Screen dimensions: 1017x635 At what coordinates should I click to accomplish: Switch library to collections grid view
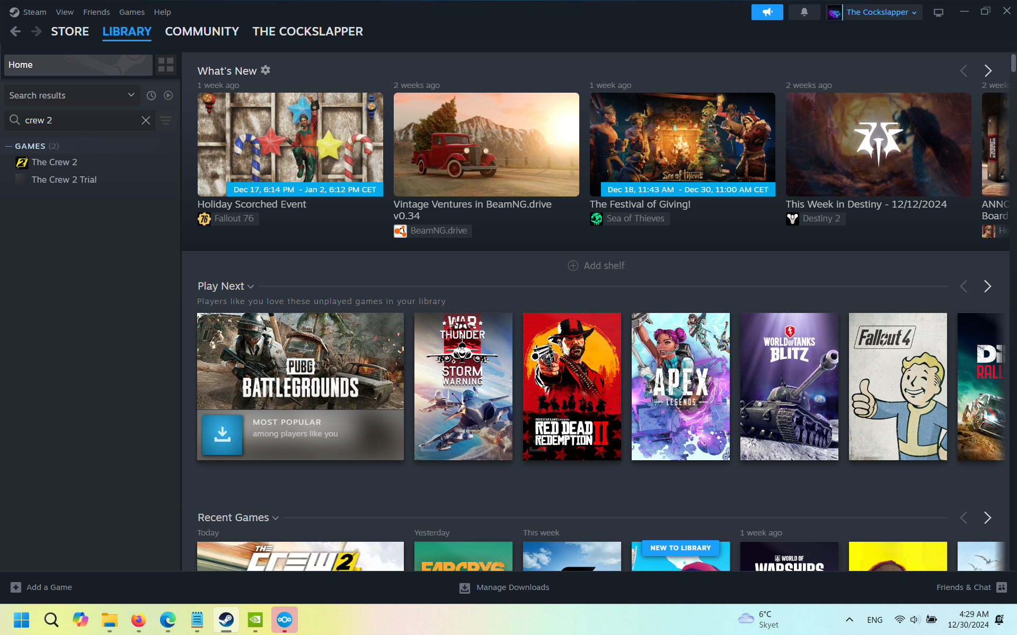(166, 65)
